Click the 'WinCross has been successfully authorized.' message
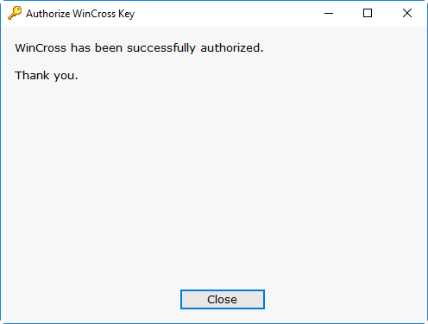The image size is (428, 324). (139, 47)
